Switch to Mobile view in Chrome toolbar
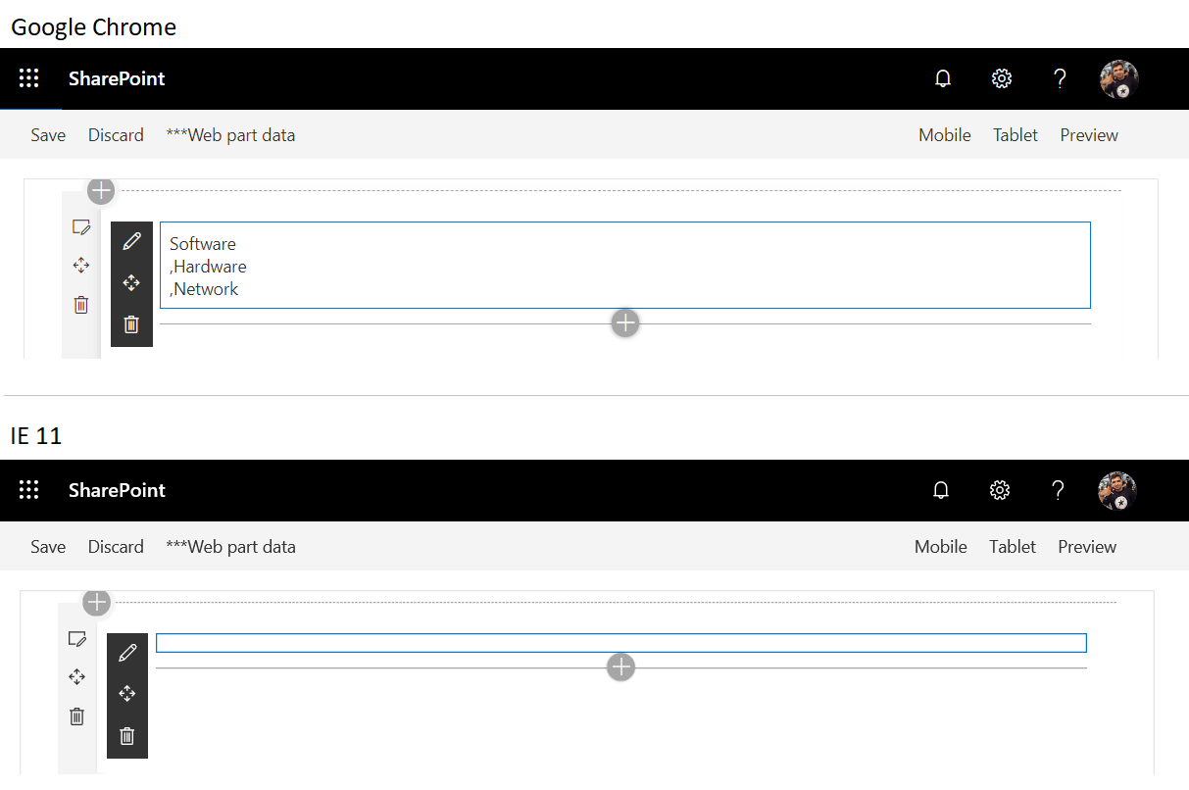Image resolution: width=1189 pixels, height=790 pixels. [x=944, y=135]
